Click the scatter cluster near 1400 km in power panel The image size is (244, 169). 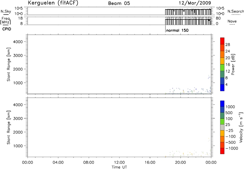[x=209, y=77]
